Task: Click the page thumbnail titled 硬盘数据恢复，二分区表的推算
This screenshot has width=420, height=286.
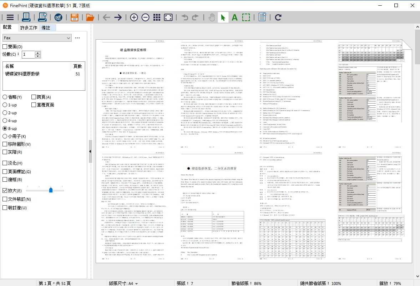Action: pyautogui.click(x=212, y=206)
